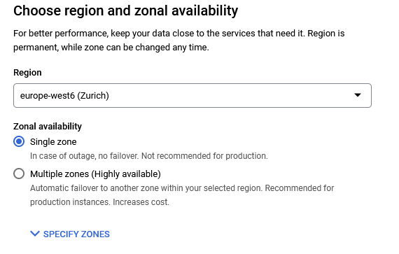Screen dimensions: 399x254
Task: Click the "europe-west6" text in region box
Action: pyautogui.click(x=48, y=96)
